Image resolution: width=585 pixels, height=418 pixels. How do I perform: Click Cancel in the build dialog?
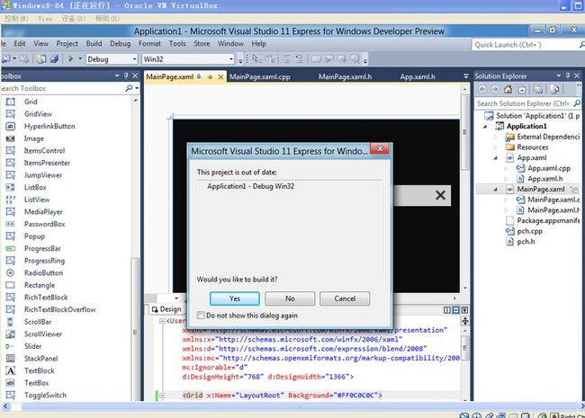click(x=345, y=298)
